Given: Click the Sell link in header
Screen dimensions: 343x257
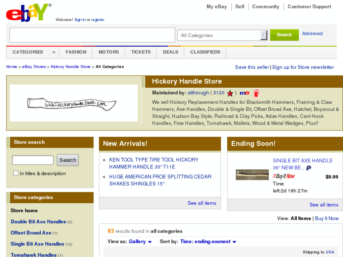Looking at the screenshot, I should coord(240,7).
